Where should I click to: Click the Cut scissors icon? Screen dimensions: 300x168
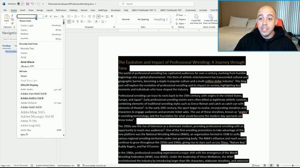[x=12, y=15]
